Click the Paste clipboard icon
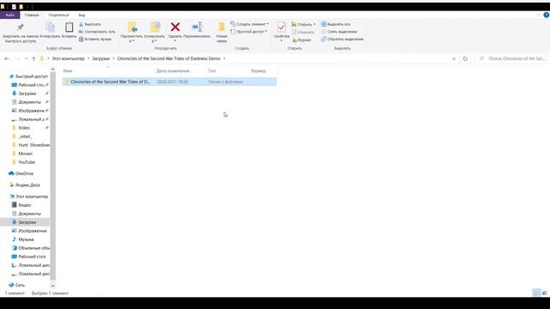The width and height of the screenshot is (550, 309). (69, 27)
